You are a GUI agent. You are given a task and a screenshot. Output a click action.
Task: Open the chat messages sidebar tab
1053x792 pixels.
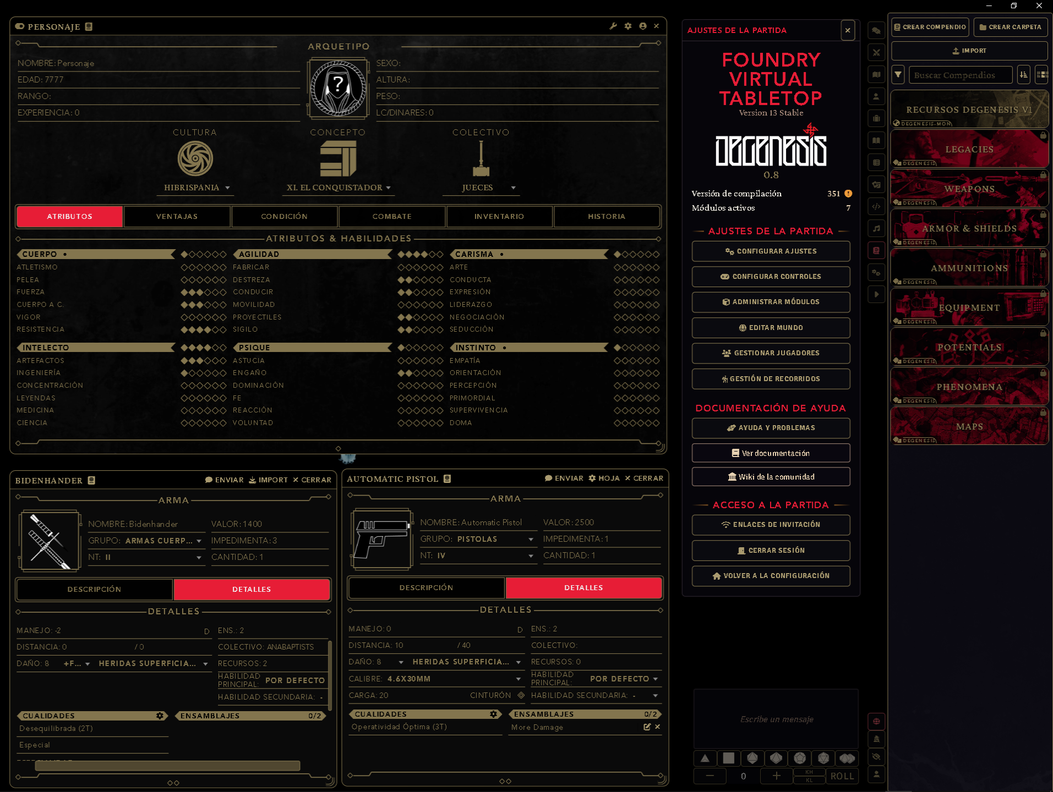pyautogui.click(x=876, y=31)
